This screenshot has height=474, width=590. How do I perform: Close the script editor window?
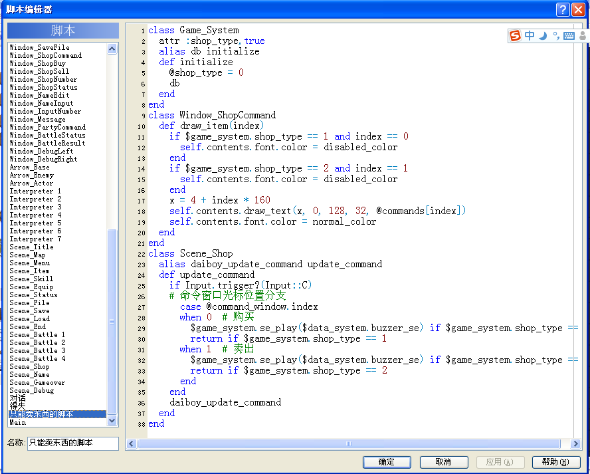pyautogui.click(x=578, y=9)
